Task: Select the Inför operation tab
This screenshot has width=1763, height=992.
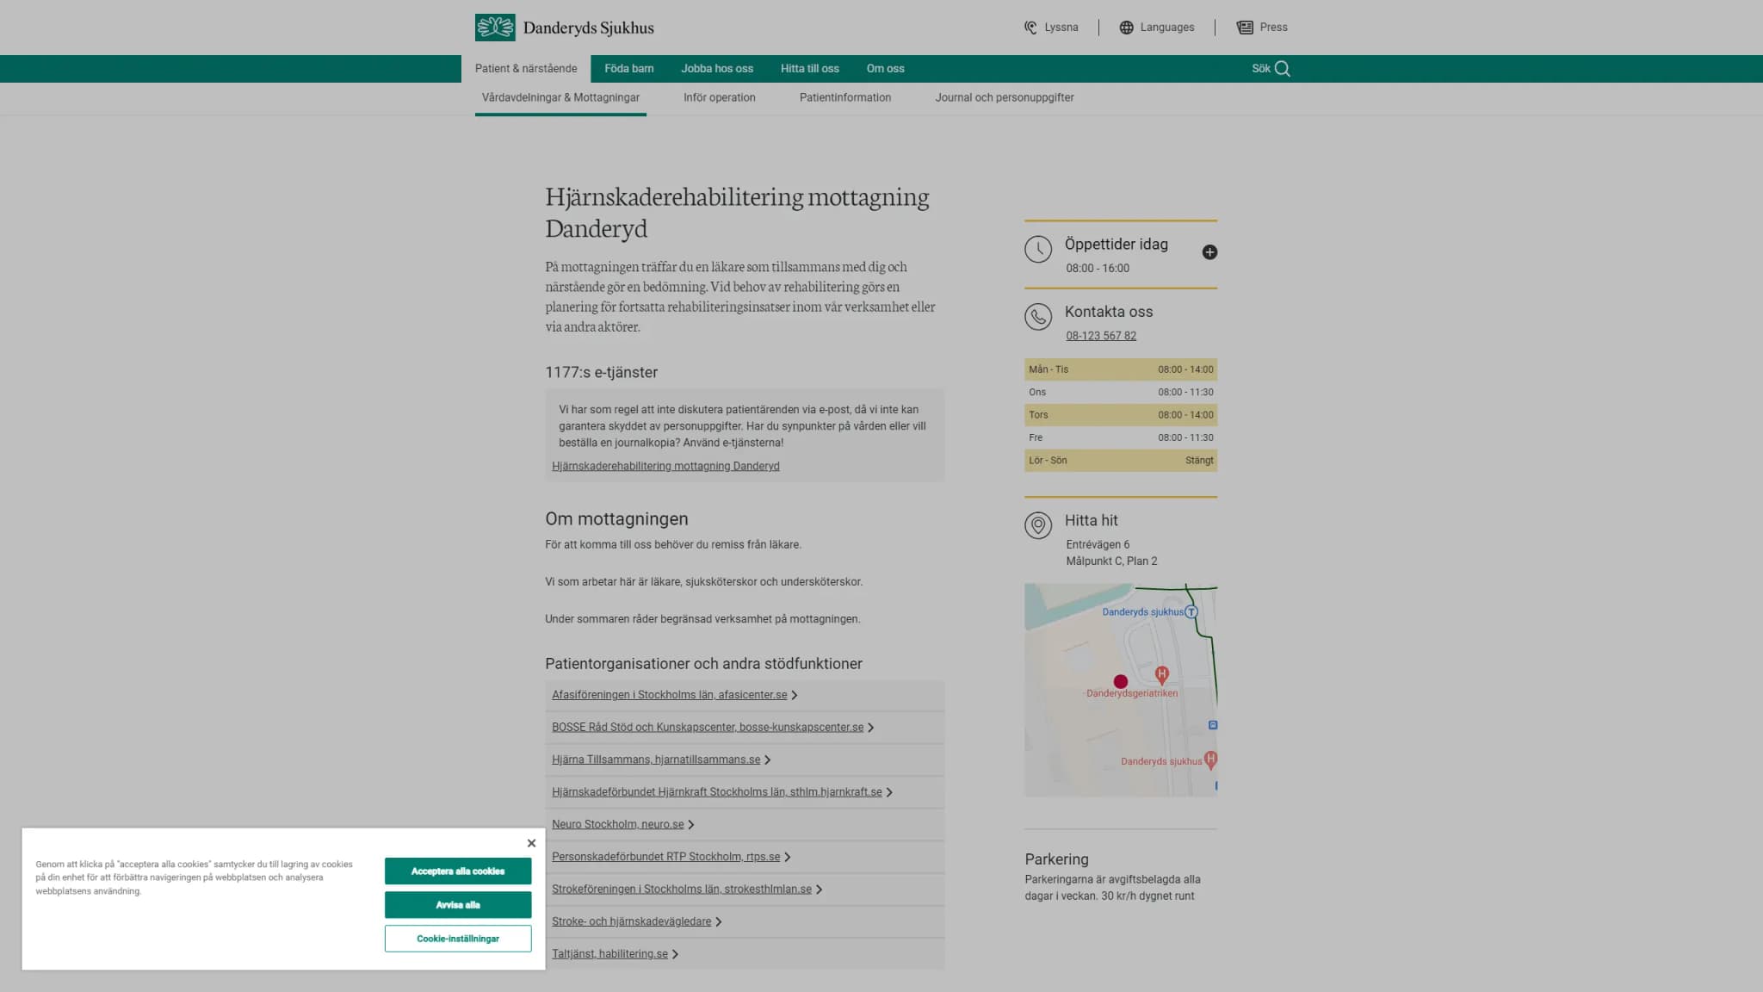Action: 720,98
